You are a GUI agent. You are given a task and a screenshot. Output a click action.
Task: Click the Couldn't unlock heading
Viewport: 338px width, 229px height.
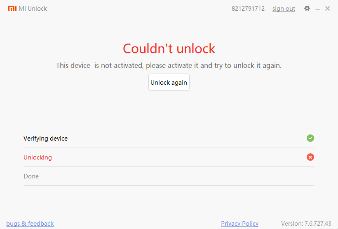pyautogui.click(x=169, y=49)
